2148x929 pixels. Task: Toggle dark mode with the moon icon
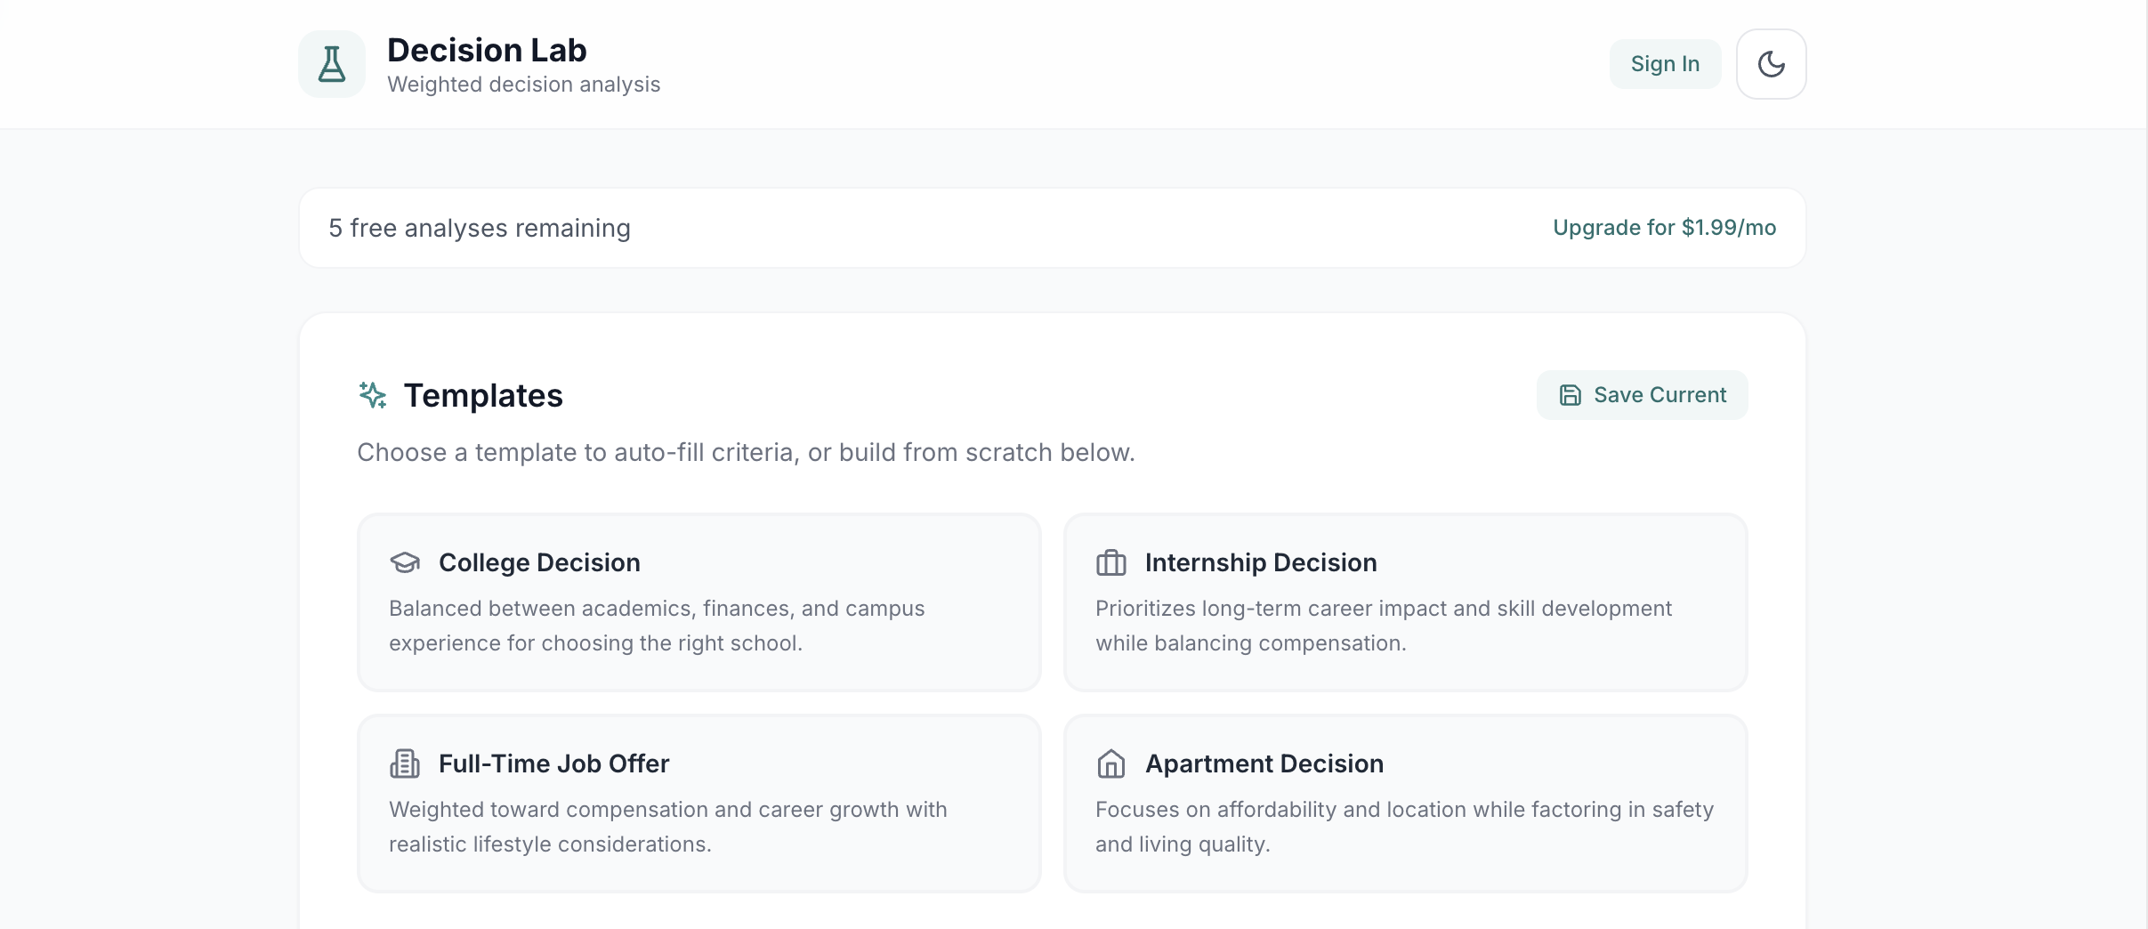(x=1771, y=64)
